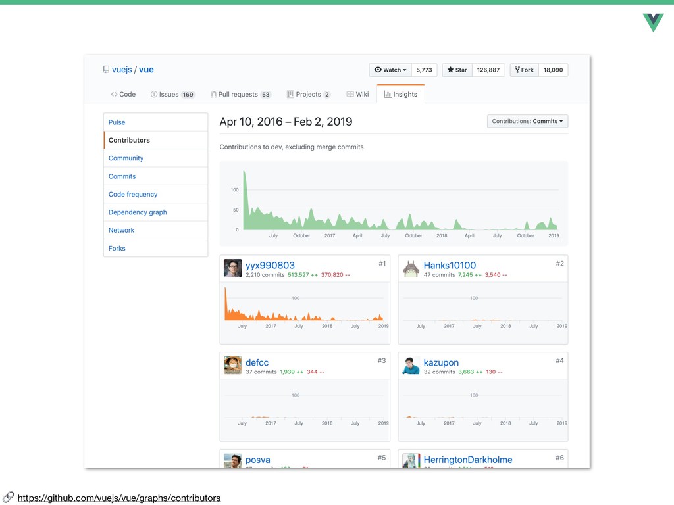674x505 pixels.
Task: Open defcc's profile link
Action: 257,362
